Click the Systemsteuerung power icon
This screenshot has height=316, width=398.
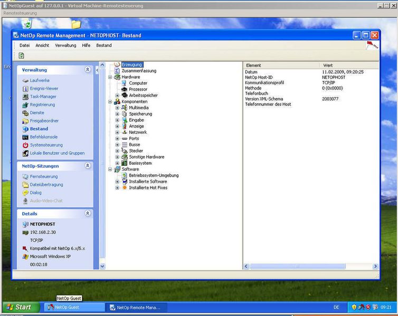coord(25,145)
